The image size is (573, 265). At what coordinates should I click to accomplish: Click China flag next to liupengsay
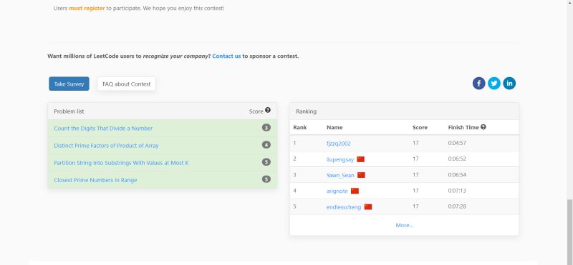[x=361, y=159]
